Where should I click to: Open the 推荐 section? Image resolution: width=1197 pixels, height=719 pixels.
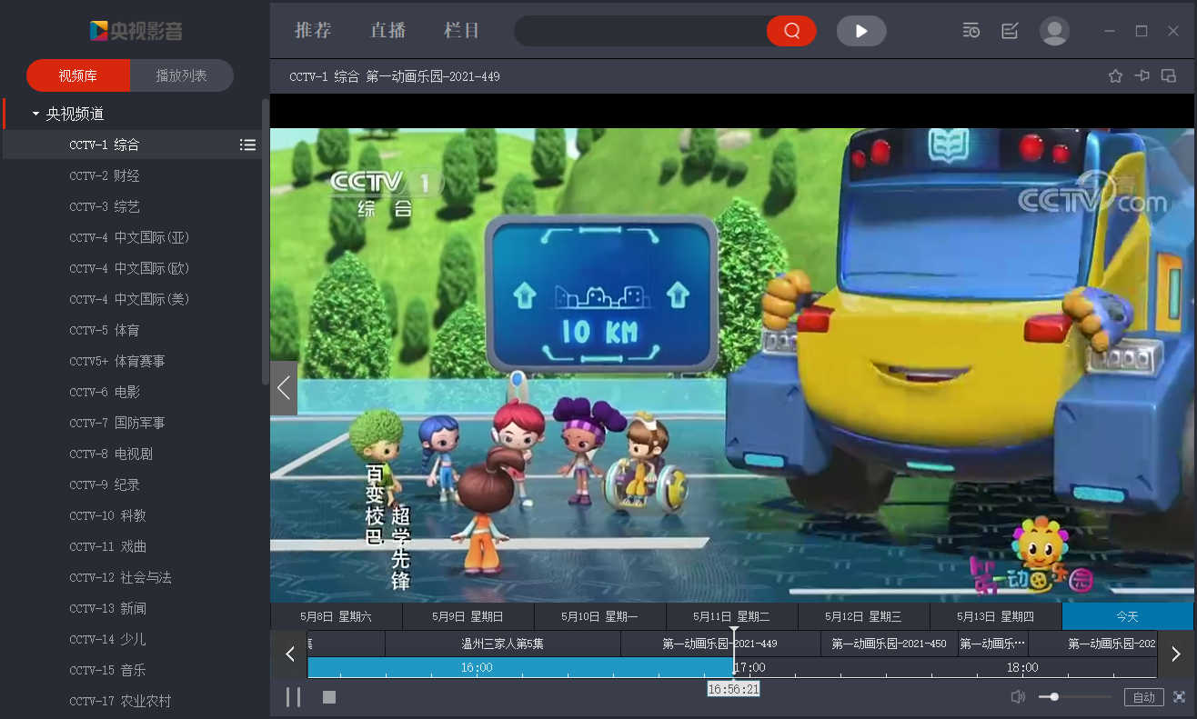[313, 31]
